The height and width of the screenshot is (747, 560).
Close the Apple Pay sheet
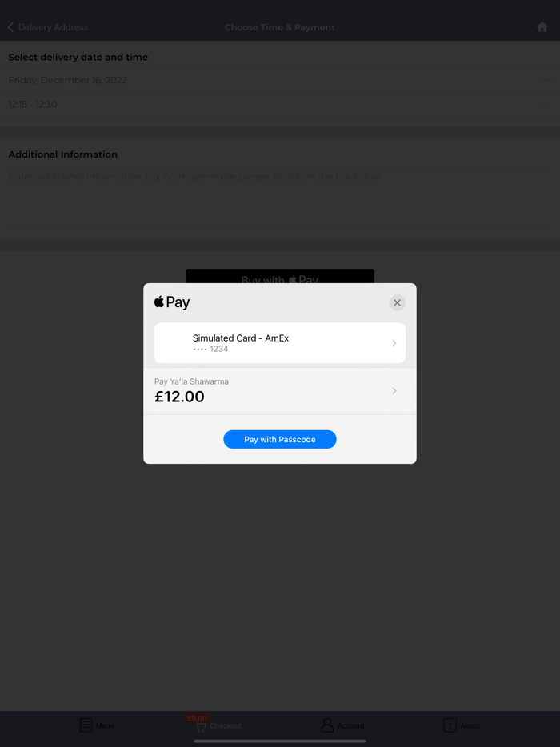point(397,302)
